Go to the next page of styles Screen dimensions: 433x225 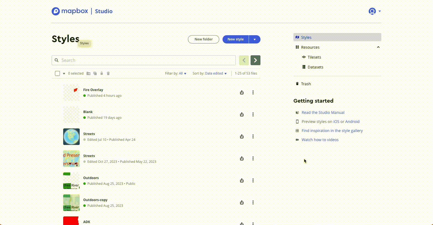tap(255, 60)
